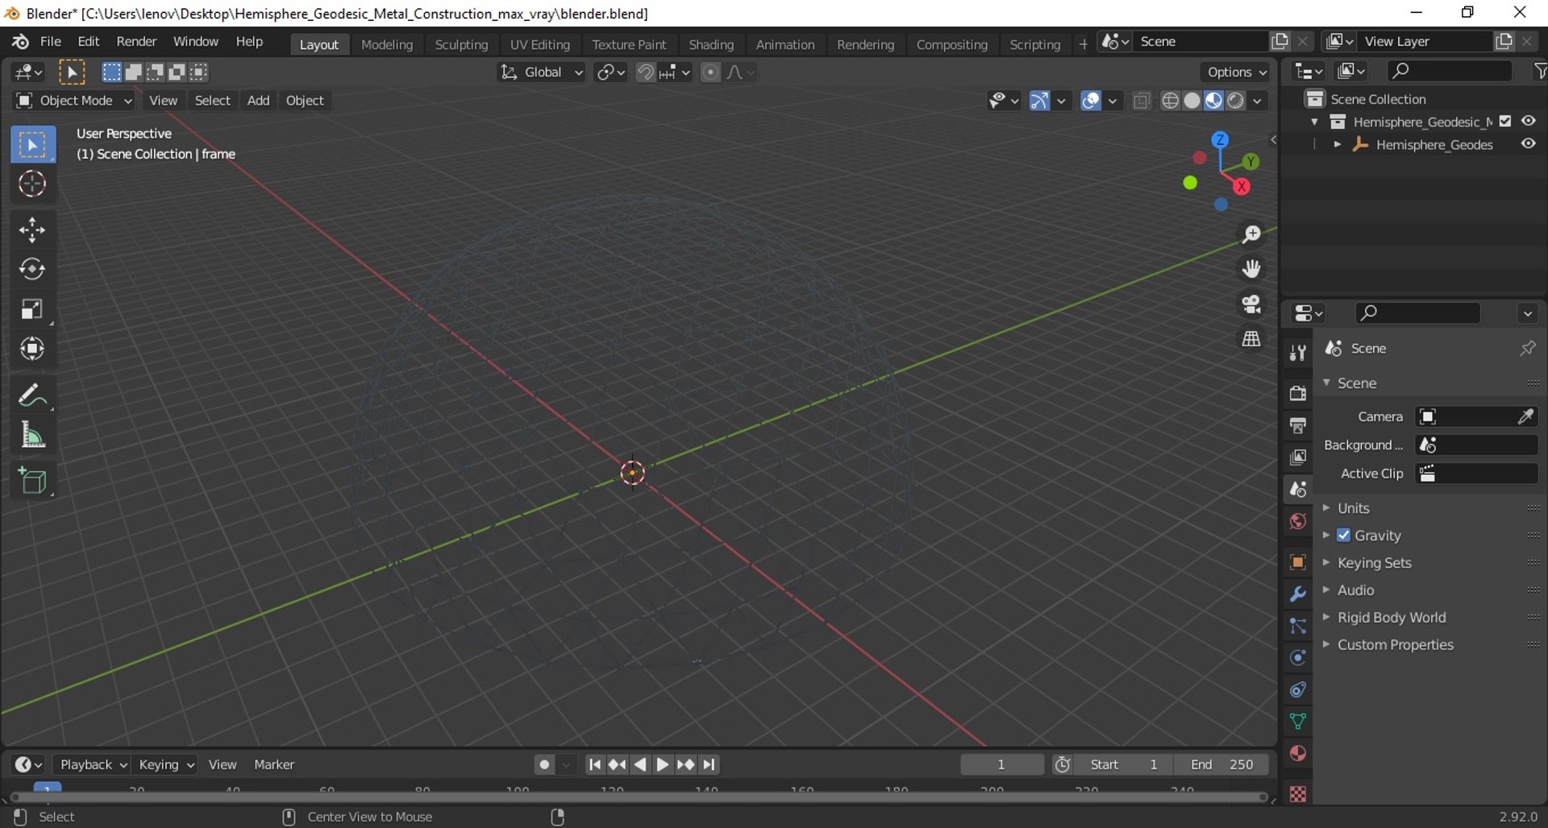The image size is (1548, 828).
Task: Open the Object Data properties tab
Action: point(1297,722)
